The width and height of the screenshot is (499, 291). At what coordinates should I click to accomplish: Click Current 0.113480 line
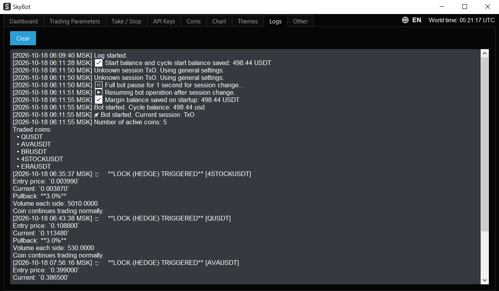pyautogui.click(x=41, y=233)
